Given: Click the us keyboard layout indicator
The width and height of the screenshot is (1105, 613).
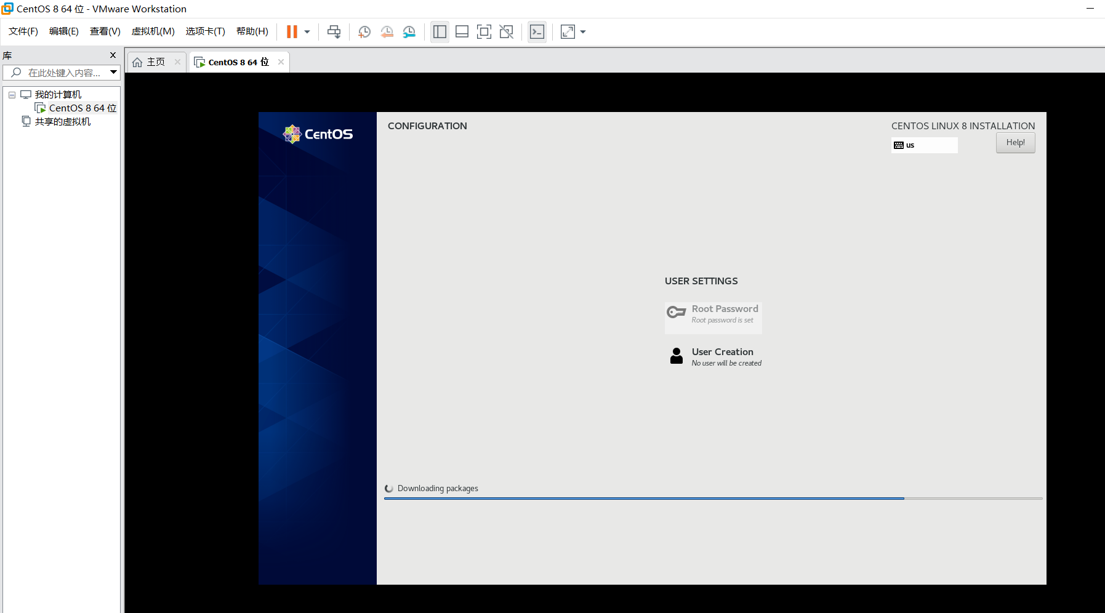Looking at the screenshot, I should pyautogui.click(x=925, y=145).
